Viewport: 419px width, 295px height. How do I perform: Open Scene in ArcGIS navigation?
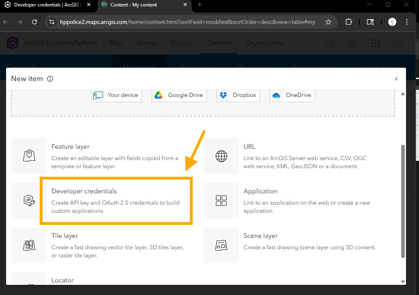pos(146,43)
